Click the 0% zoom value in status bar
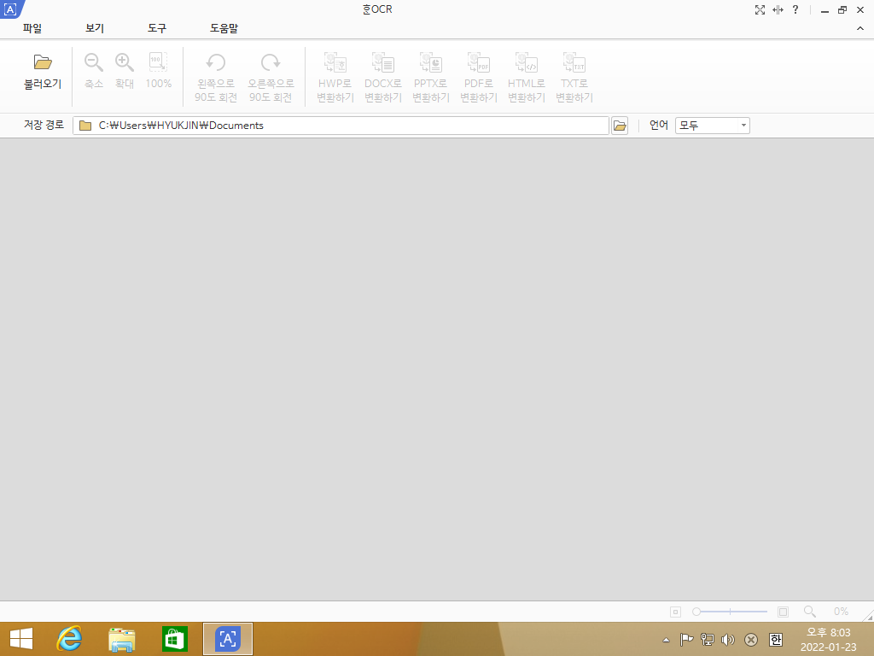874x656 pixels. click(x=841, y=612)
